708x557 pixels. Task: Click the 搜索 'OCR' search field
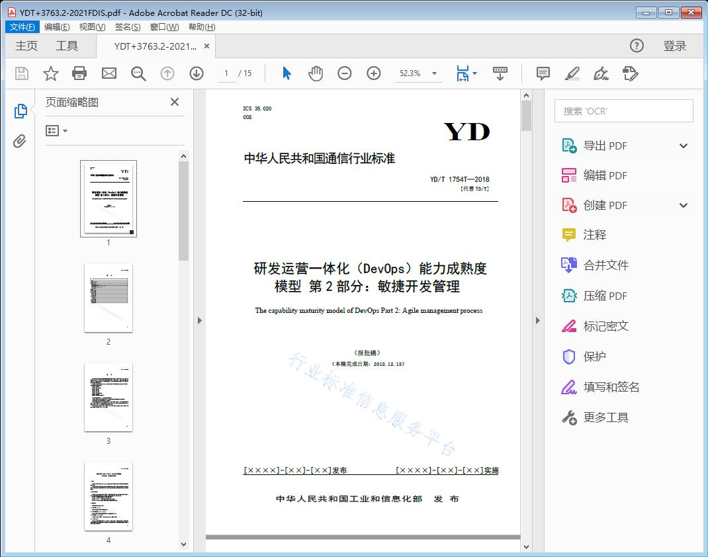click(623, 110)
